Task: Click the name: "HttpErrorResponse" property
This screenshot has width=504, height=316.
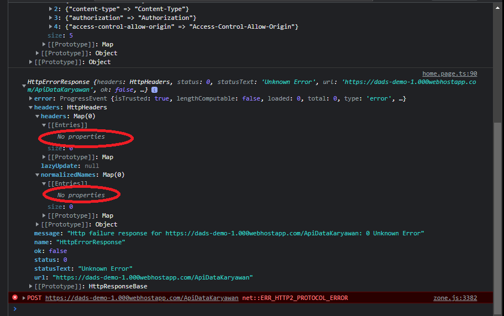Action: pos(80,242)
